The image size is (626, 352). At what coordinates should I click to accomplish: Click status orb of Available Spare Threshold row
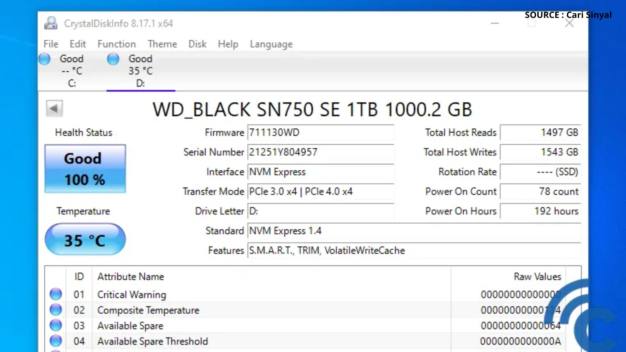pyautogui.click(x=56, y=341)
